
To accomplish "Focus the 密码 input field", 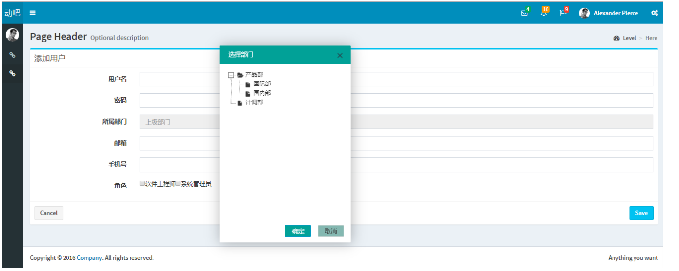I will point(396,101).
